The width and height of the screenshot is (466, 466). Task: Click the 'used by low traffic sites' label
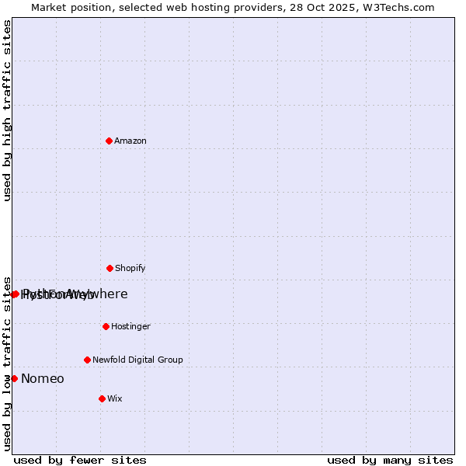[7, 363]
